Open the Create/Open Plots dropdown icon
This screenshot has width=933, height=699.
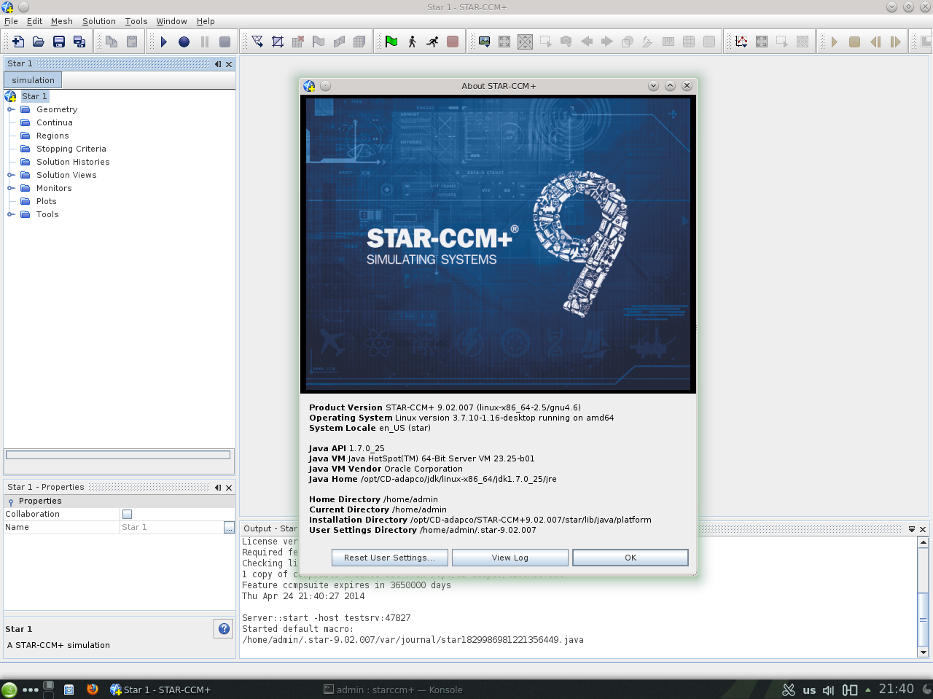coord(741,42)
